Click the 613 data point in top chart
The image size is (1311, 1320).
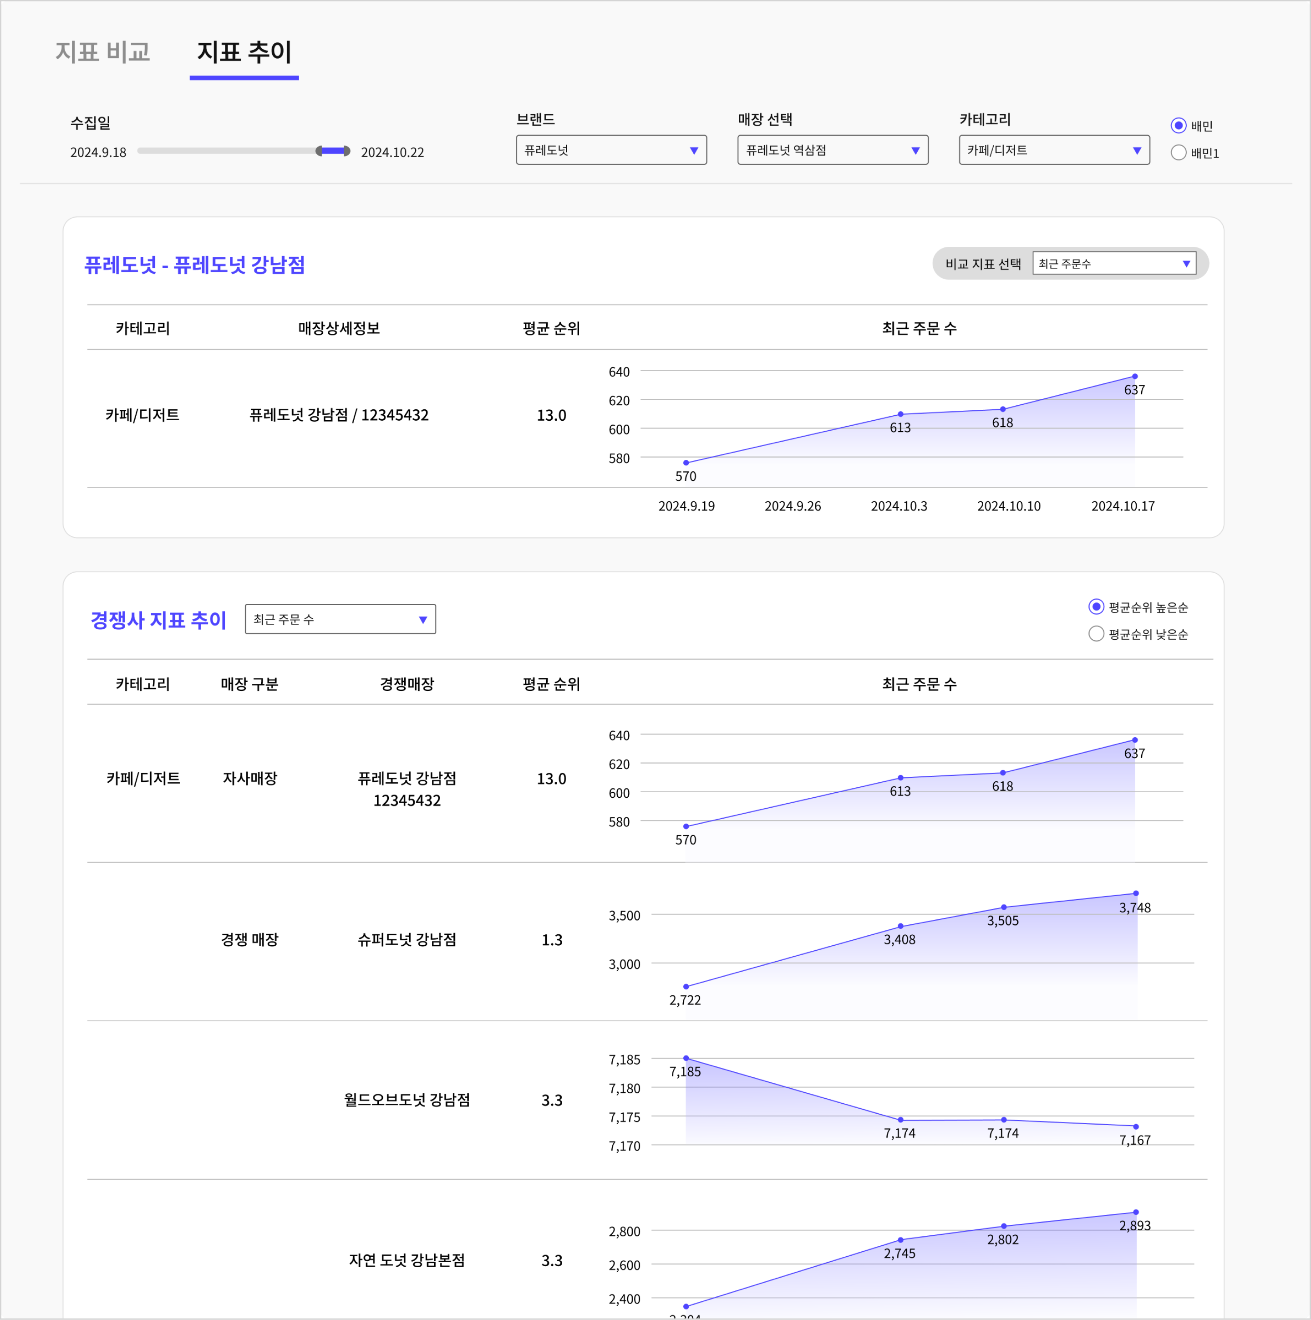900,415
